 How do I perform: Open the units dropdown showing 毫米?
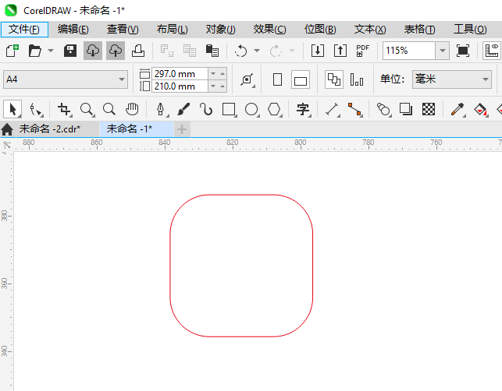click(x=452, y=79)
